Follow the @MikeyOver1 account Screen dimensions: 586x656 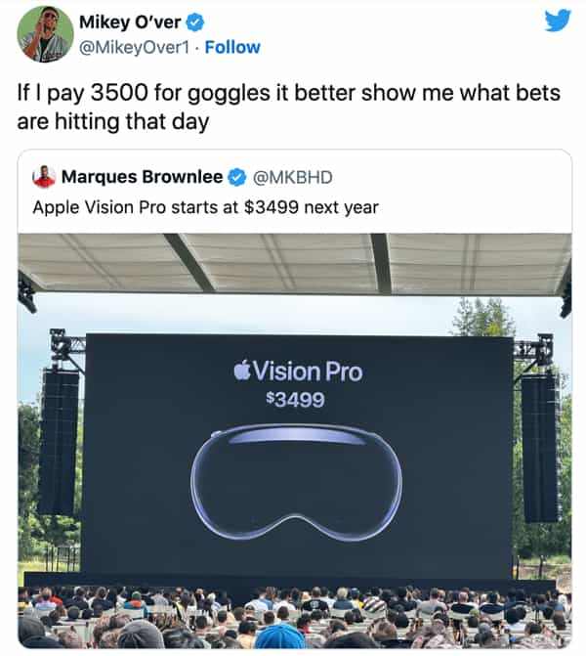[232, 47]
